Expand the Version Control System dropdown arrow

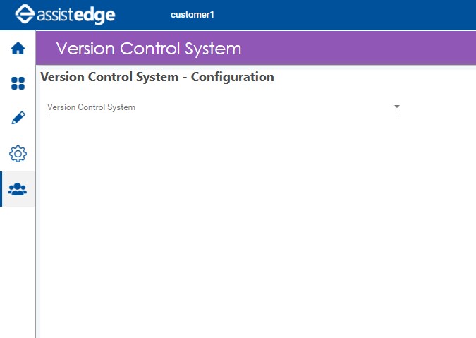pos(396,107)
